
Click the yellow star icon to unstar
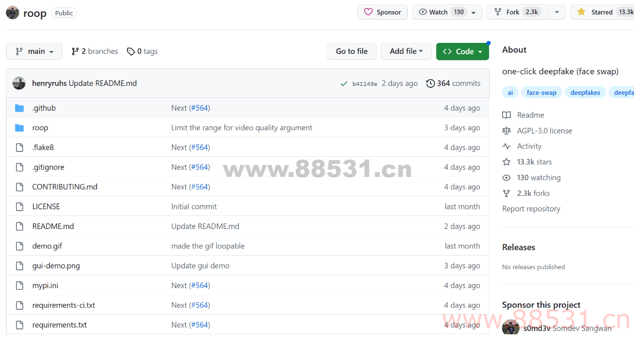pyautogui.click(x=581, y=12)
